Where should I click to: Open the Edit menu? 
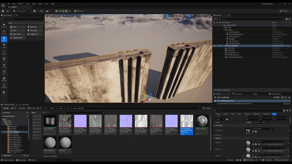(14, 4)
